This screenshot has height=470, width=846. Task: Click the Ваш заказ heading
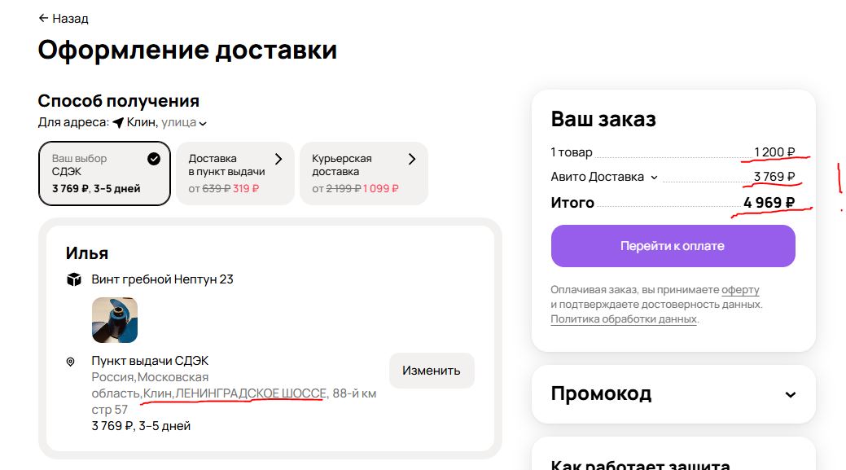[603, 119]
